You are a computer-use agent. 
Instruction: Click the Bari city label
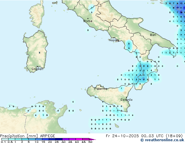coord(153,35)
